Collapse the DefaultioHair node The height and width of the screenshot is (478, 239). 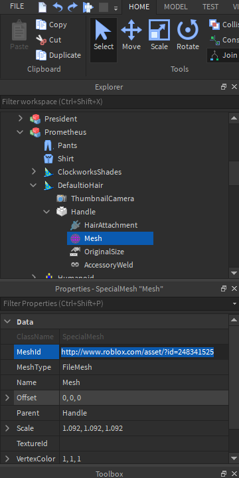point(34,185)
